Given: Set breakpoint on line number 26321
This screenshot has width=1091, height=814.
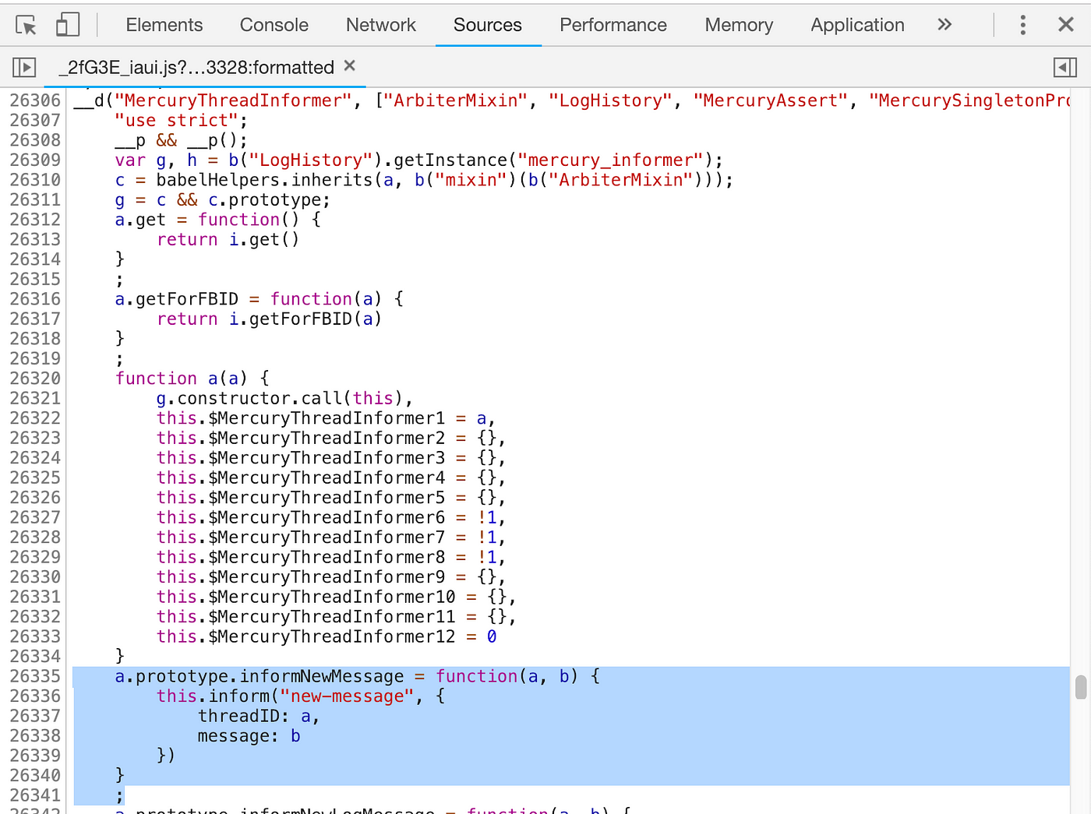Looking at the screenshot, I should tap(35, 399).
